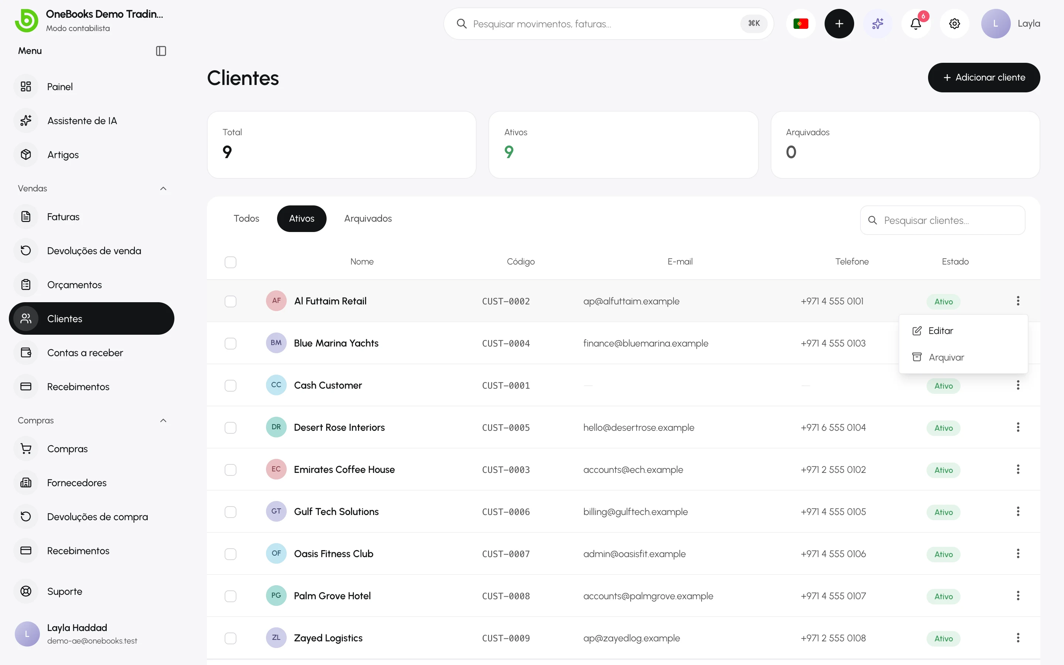The height and width of the screenshot is (665, 1064).
Task: Click email finance@bluemarina.example
Action: click(645, 343)
